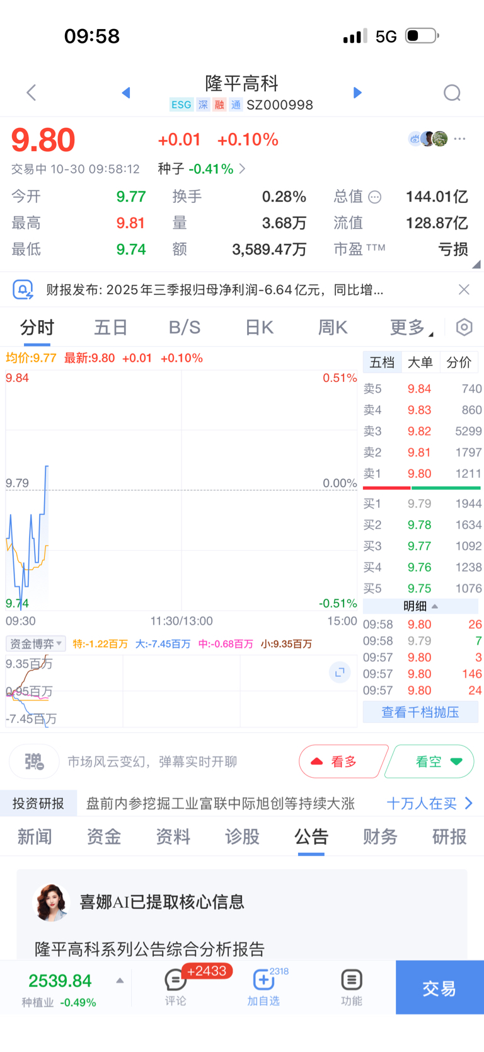Open 隆平高科系列公告综合分析报告
The width and height of the screenshot is (484, 1052).
pos(149,949)
